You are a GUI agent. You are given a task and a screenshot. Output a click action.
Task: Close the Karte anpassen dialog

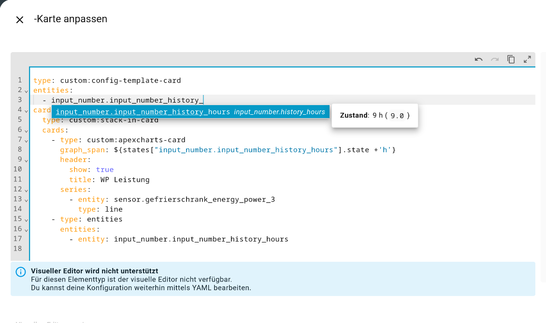click(x=20, y=20)
